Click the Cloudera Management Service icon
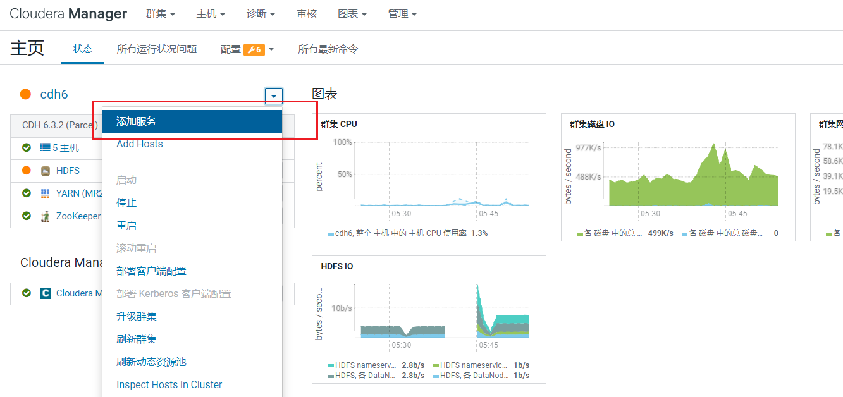Image resolution: width=843 pixels, height=397 pixels. click(45, 293)
